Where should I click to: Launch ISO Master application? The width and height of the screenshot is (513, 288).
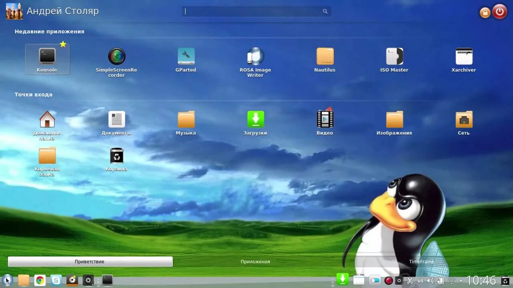tap(394, 56)
